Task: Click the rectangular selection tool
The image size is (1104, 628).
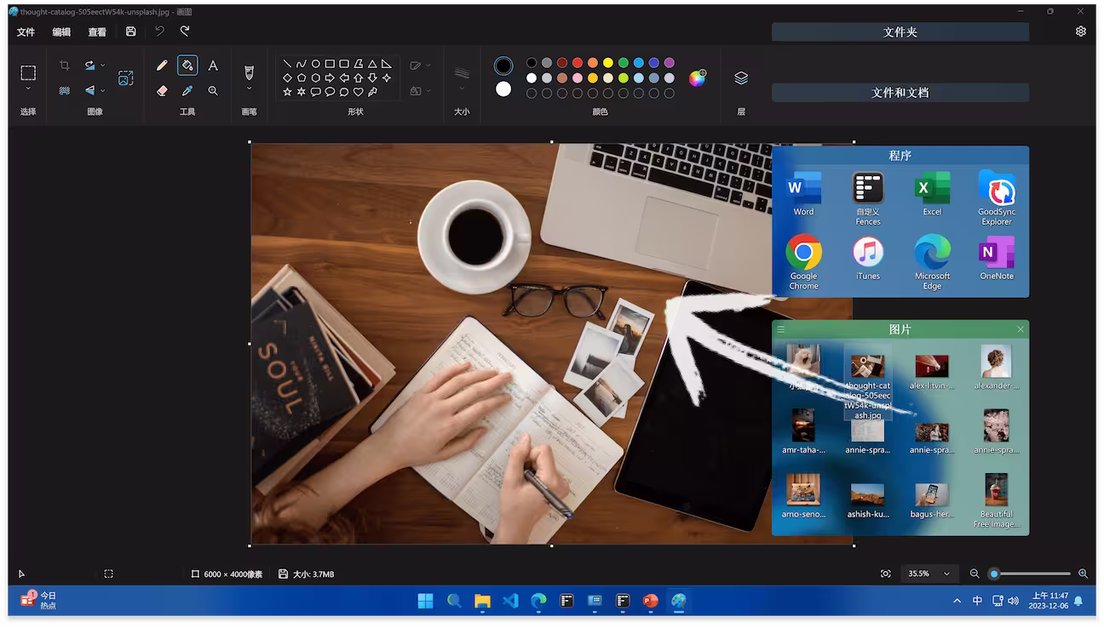Action: click(28, 73)
